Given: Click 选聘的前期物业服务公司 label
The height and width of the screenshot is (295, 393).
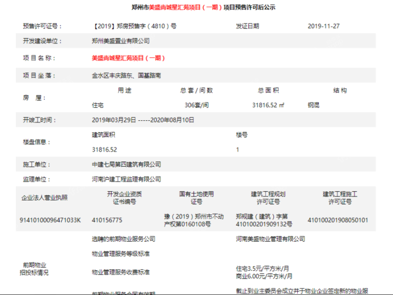Looking at the screenshot, I should click(x=123, y=239).
